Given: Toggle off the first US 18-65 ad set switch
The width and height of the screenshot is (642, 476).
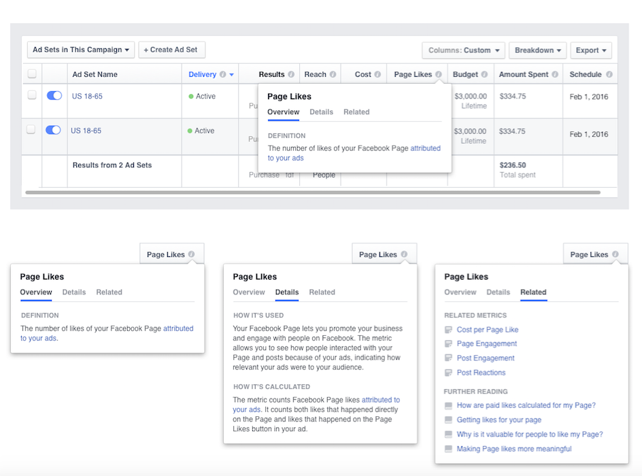Looking at the screenshot, I should click(x=54, y=96).
